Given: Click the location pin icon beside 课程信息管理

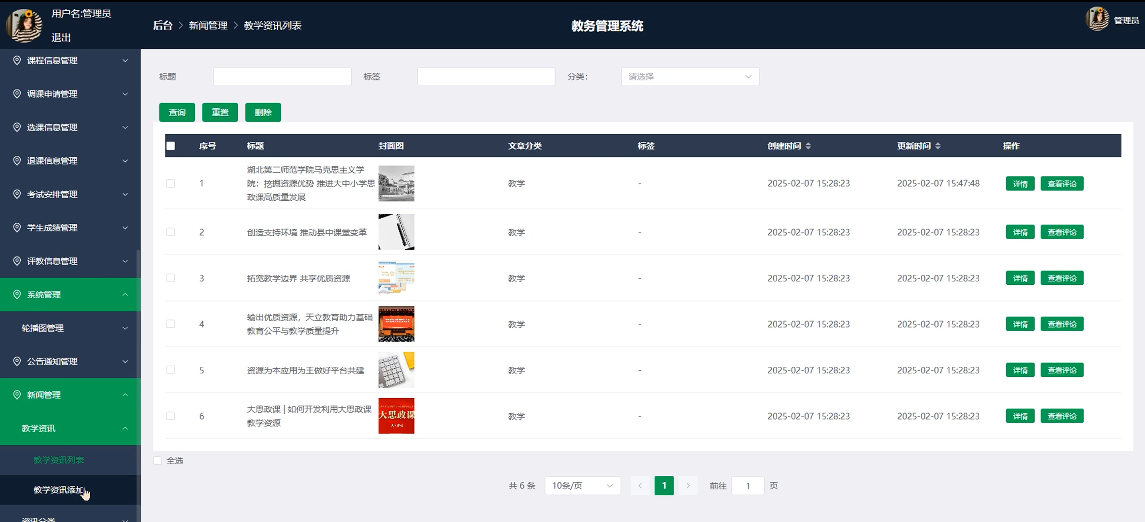Looking at the screenshot, I should pos(17,61).
